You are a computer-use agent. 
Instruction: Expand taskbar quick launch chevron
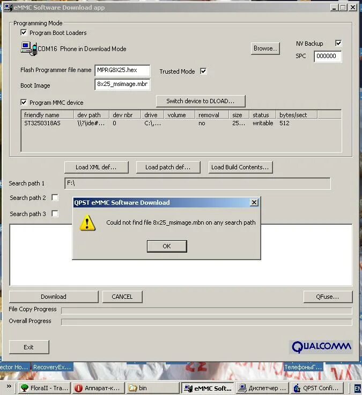(9, 386)
